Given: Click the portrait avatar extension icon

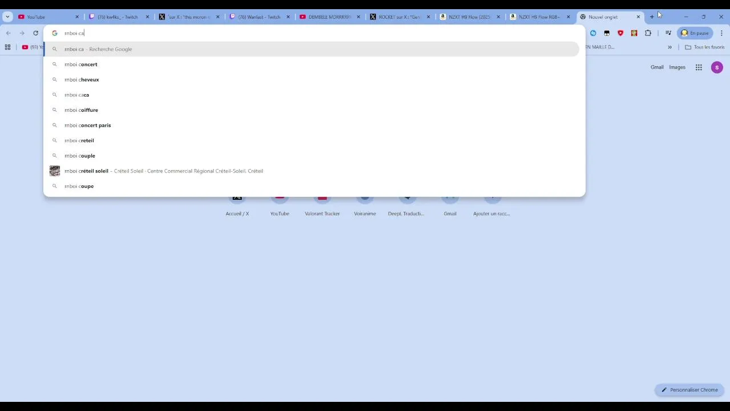Looking at the screenshot, I should coord(634,33).
